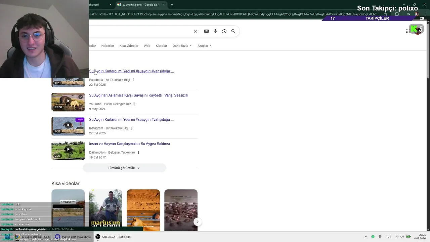Click the 'Tümünü görüntüle' button
The height and width of the screenshot is (242, 430).
click(124, 168)
